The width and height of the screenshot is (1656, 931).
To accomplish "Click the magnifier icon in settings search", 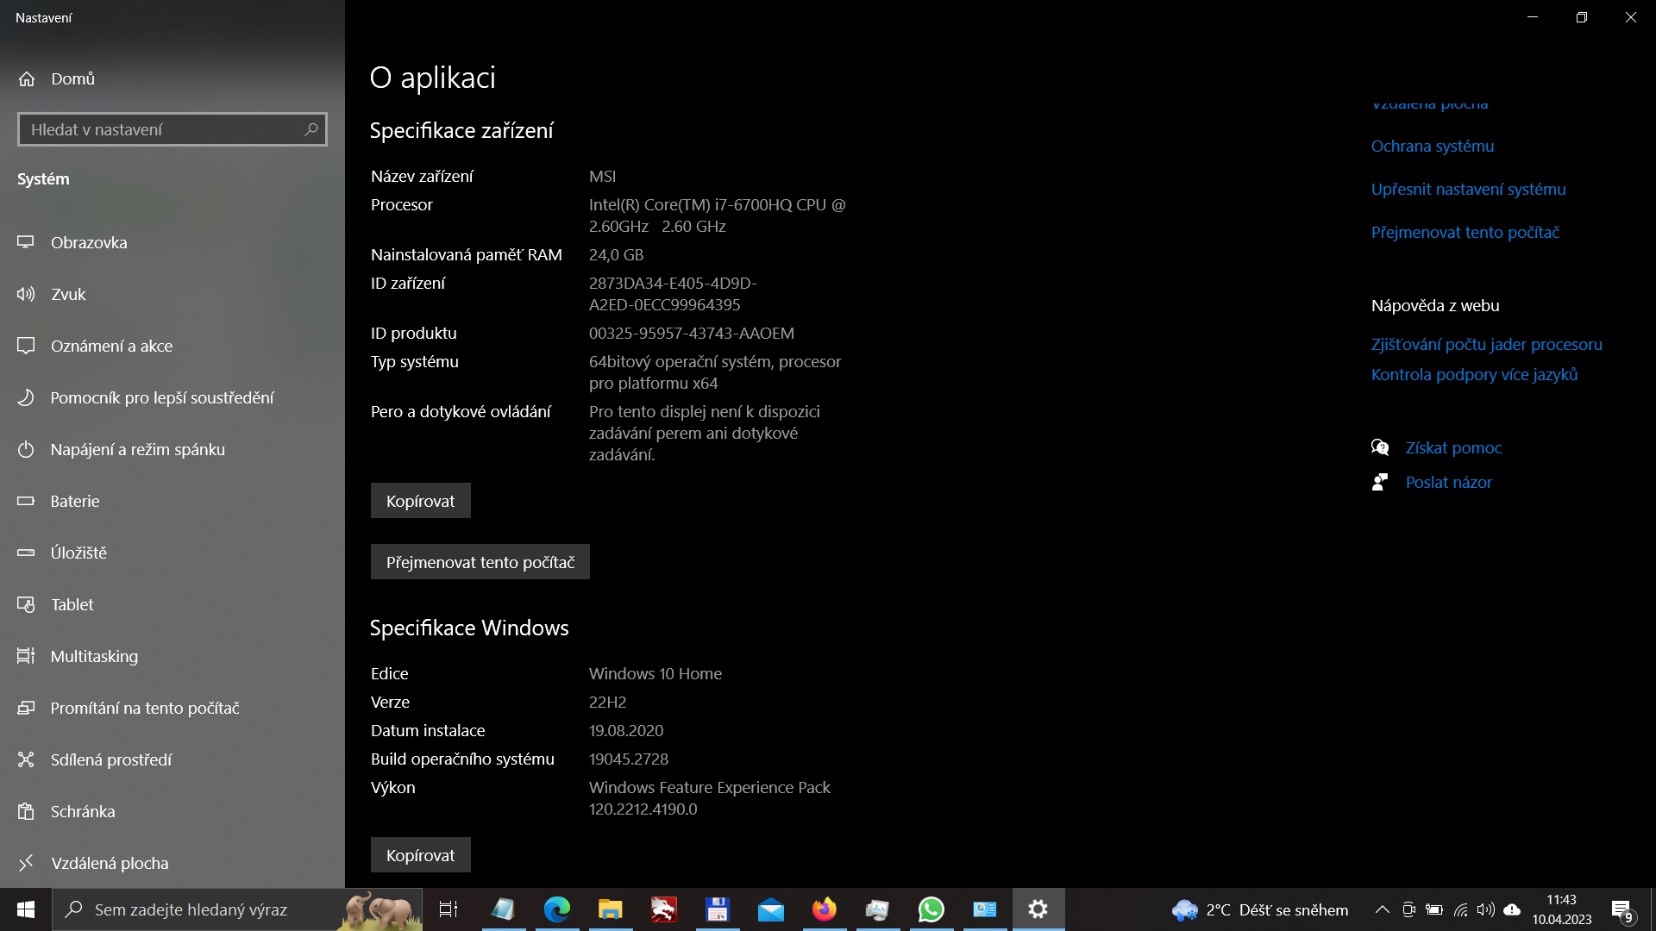I will [311, 129].
